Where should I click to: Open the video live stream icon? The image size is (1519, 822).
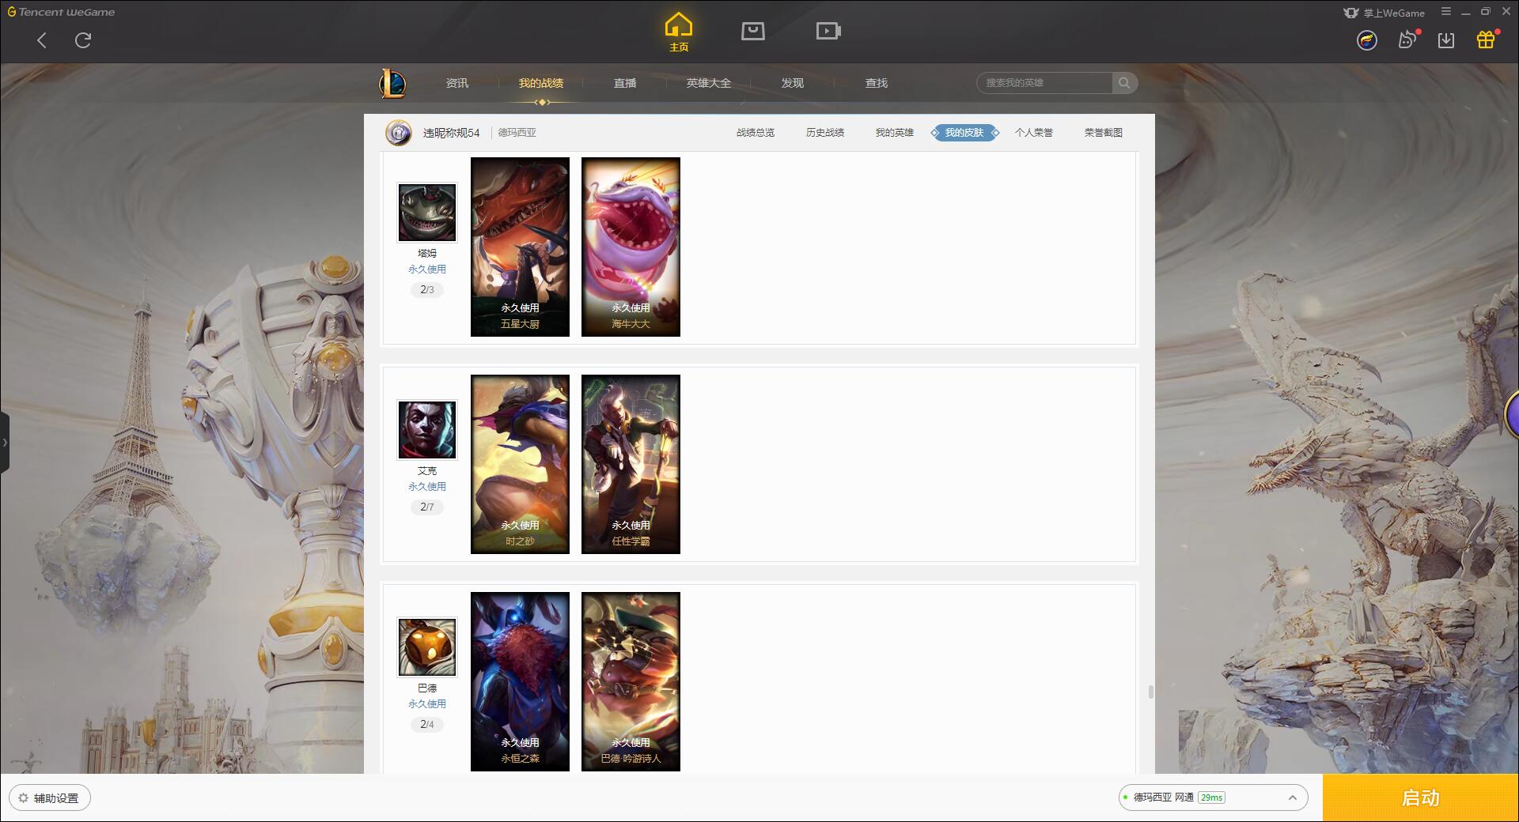828,31
